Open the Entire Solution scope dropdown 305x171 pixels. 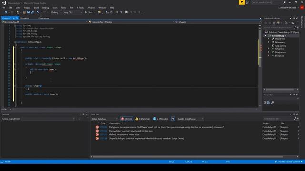tap(105, 119)
